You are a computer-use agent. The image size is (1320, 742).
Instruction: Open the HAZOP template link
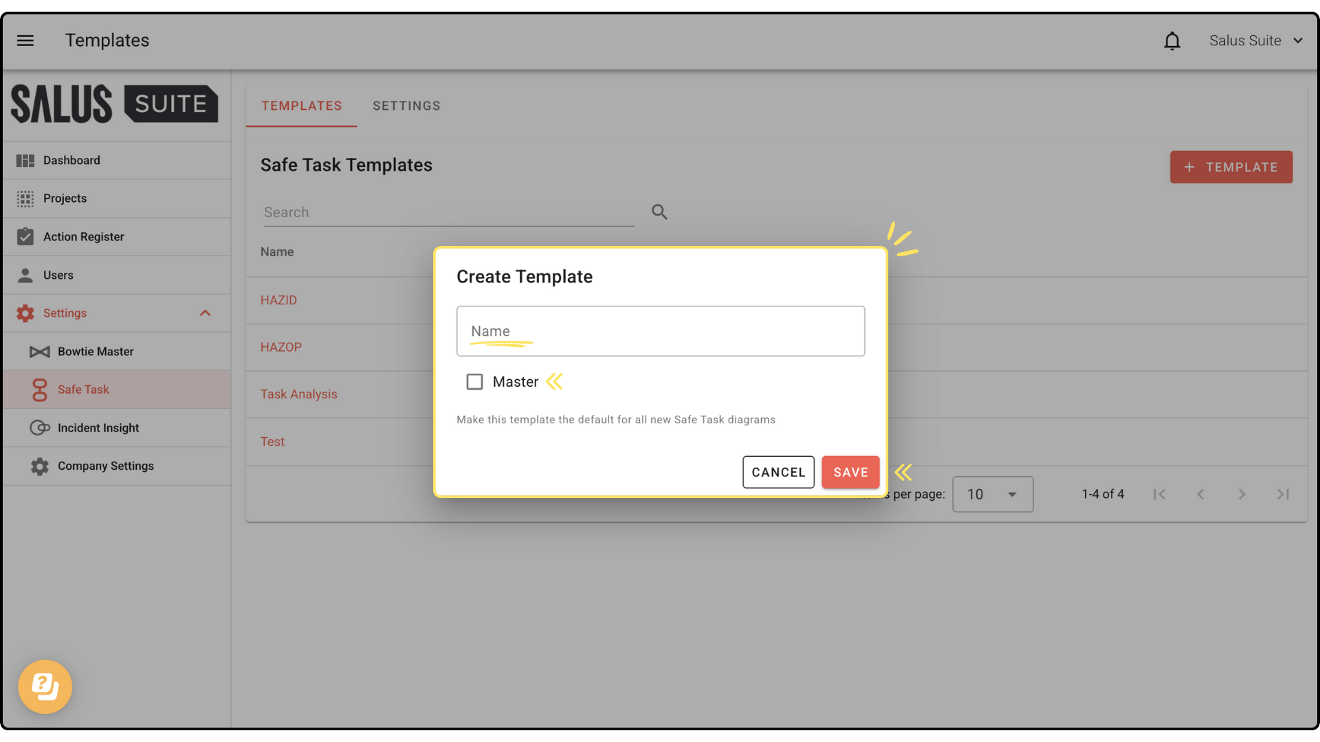[280, 347]
